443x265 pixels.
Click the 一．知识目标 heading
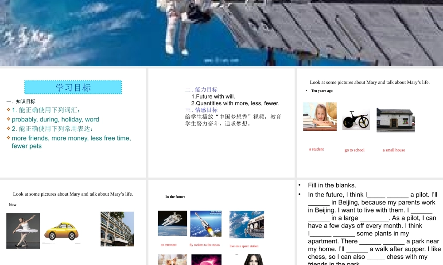pos(21,102)
